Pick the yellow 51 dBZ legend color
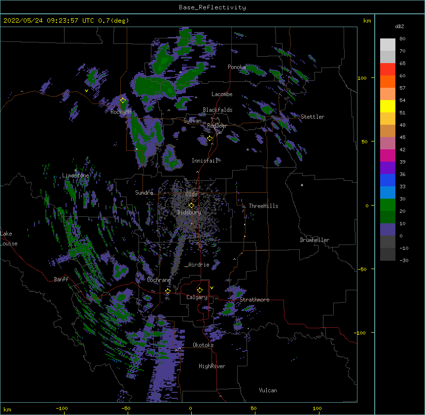Image resolution: width=425 pixels, height=415 pixels. (388, 106)
